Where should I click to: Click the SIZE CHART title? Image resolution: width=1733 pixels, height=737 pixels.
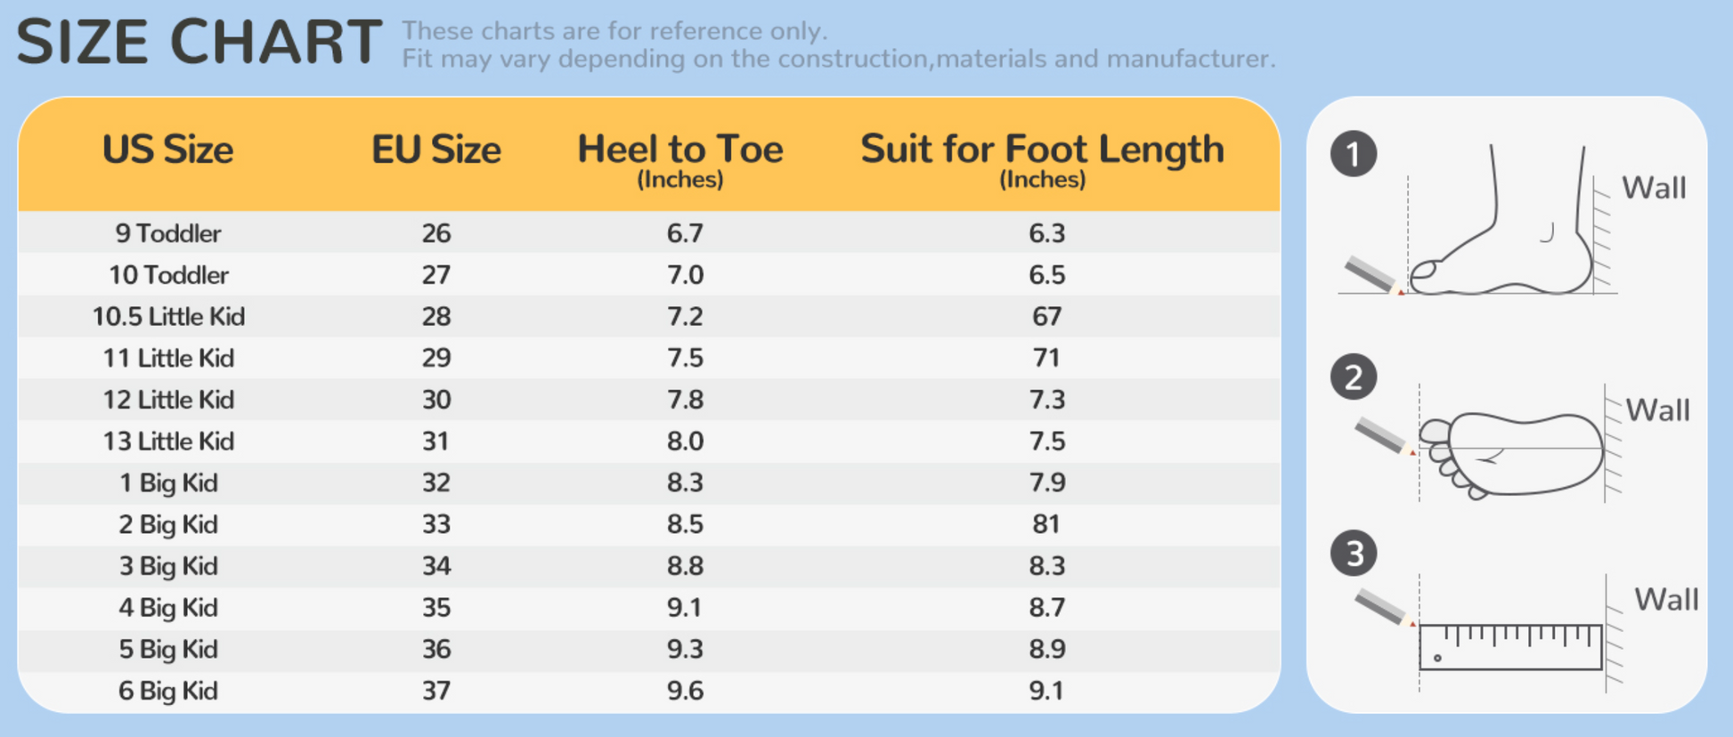click(x=199, y=42)
